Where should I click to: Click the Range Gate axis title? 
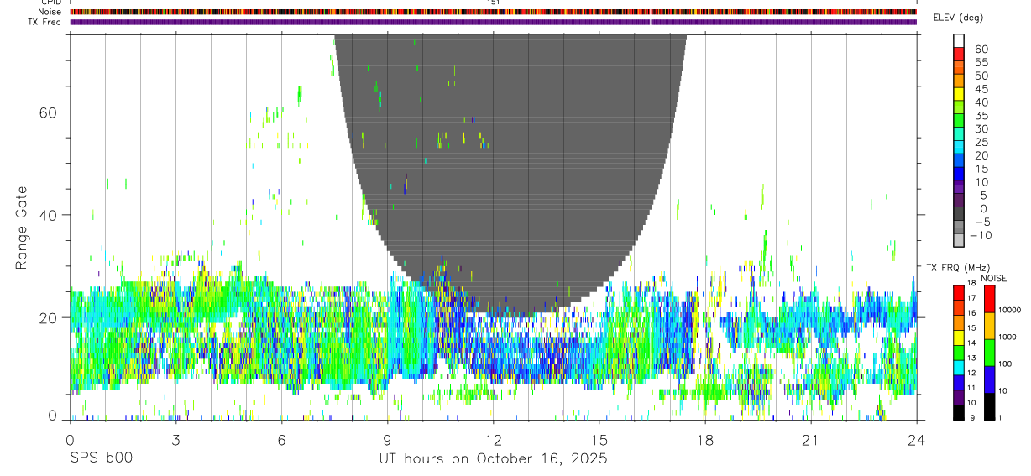[x=22, y=228]
